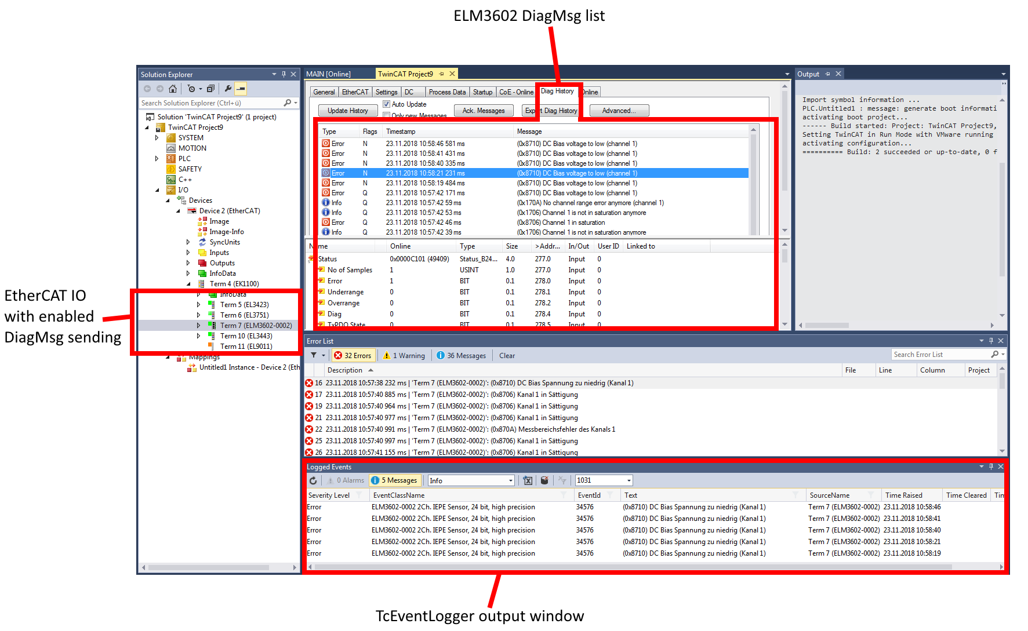Click the Update History button

(347, 111)
